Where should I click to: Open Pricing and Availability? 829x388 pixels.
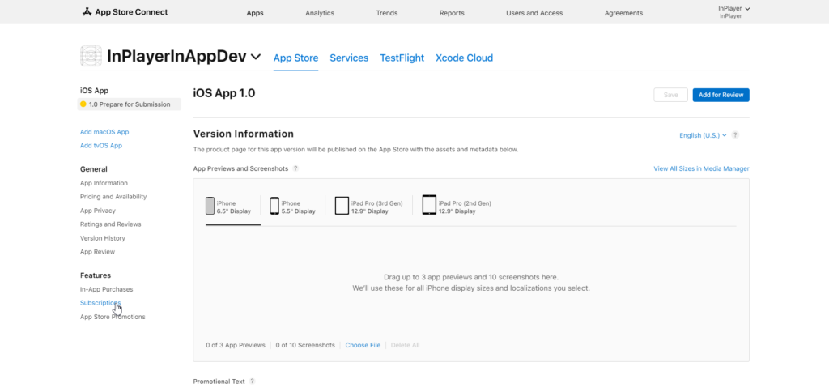point(113,197)
